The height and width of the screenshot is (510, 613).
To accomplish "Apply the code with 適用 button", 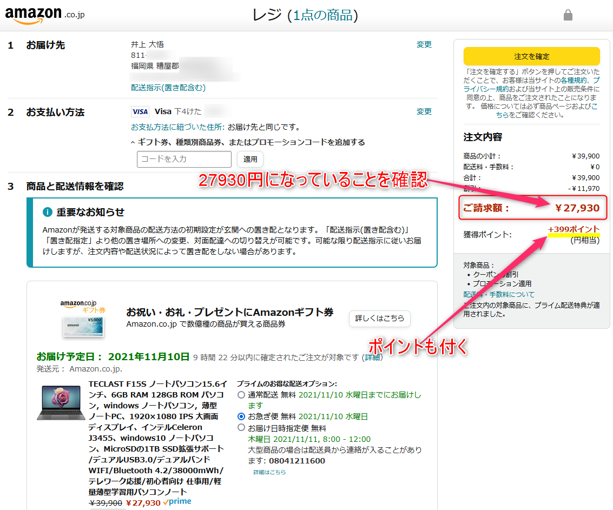I will coord(250,159).
